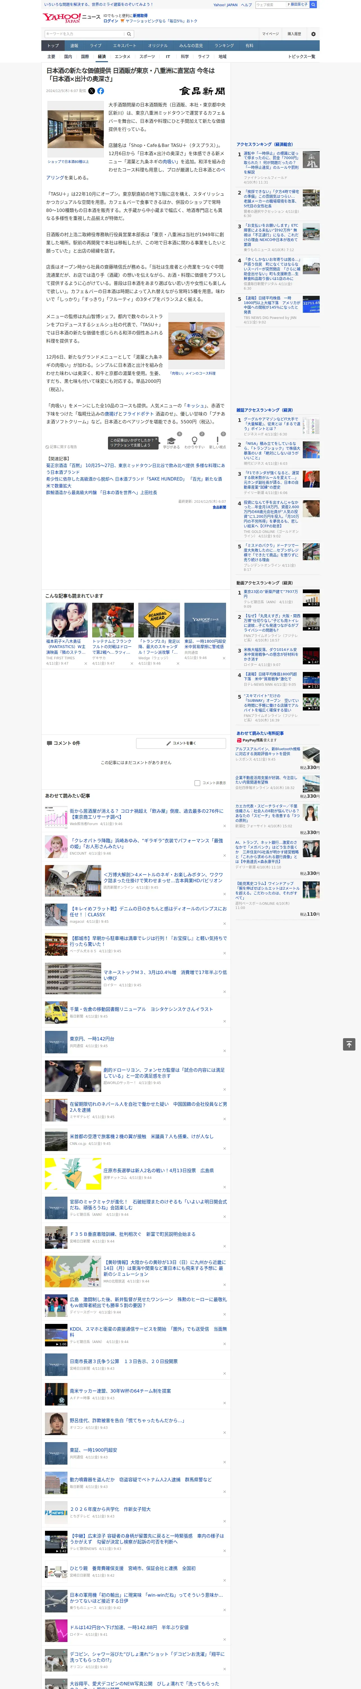Select the 国際 news category
361x1689 pixels.
tap(85, 56)
